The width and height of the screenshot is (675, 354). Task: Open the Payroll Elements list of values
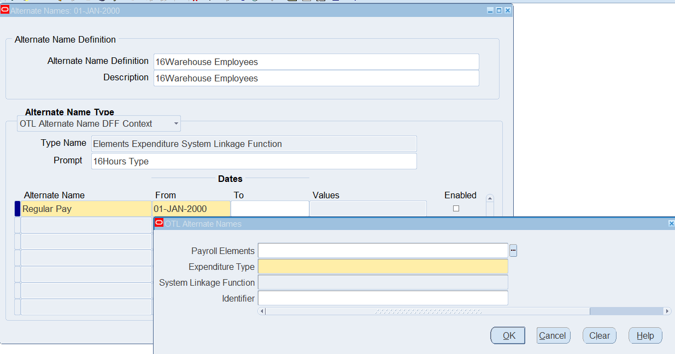[513, 251]
